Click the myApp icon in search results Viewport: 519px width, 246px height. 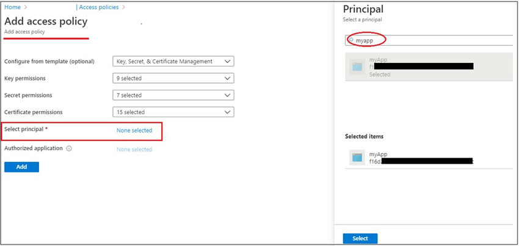pyautogui.click(x=357, y=67)
